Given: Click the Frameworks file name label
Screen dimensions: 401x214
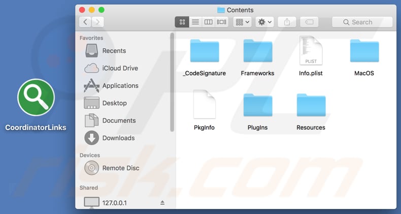Looking at the screenshot, I should 257,73.
